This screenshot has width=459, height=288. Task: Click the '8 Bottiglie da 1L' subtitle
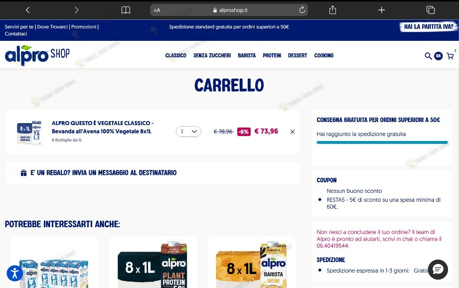tap(67, 140)
